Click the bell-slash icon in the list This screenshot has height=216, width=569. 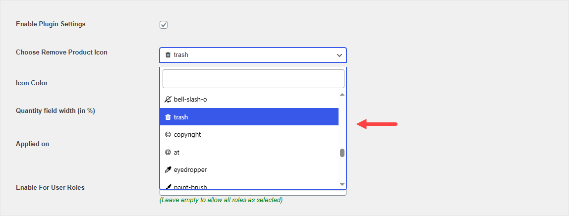tap(168, 100)
